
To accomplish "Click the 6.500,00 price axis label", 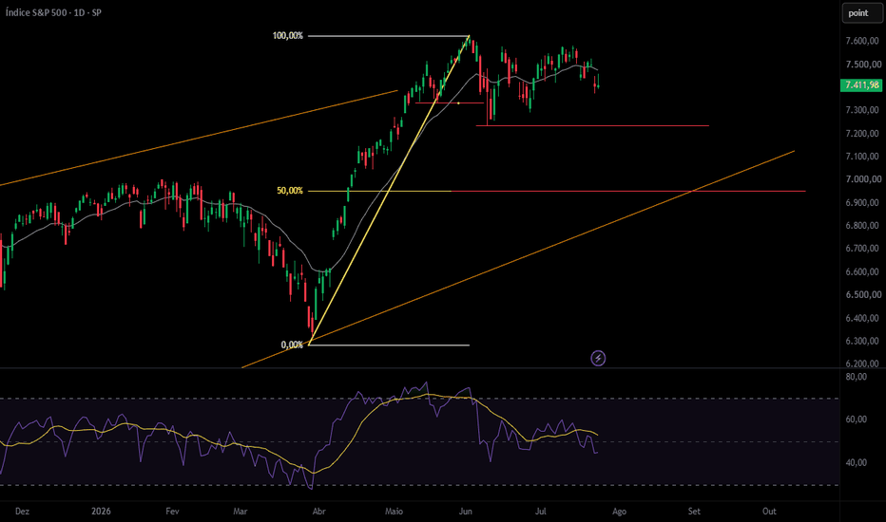I will coord(863,294).
